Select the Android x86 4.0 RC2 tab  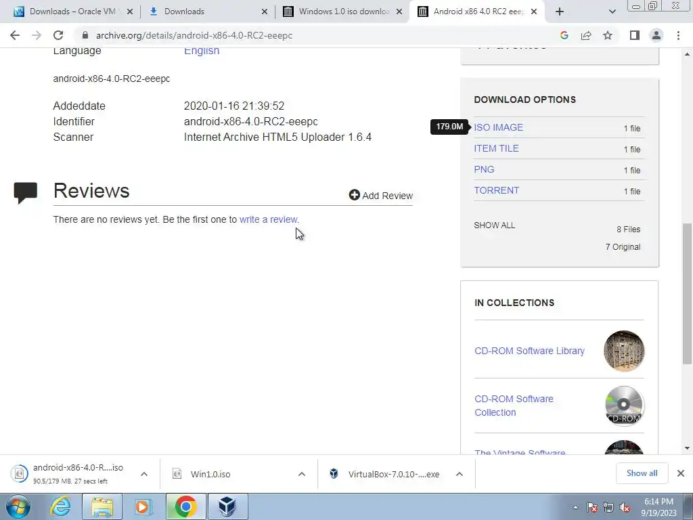(478, 12)
